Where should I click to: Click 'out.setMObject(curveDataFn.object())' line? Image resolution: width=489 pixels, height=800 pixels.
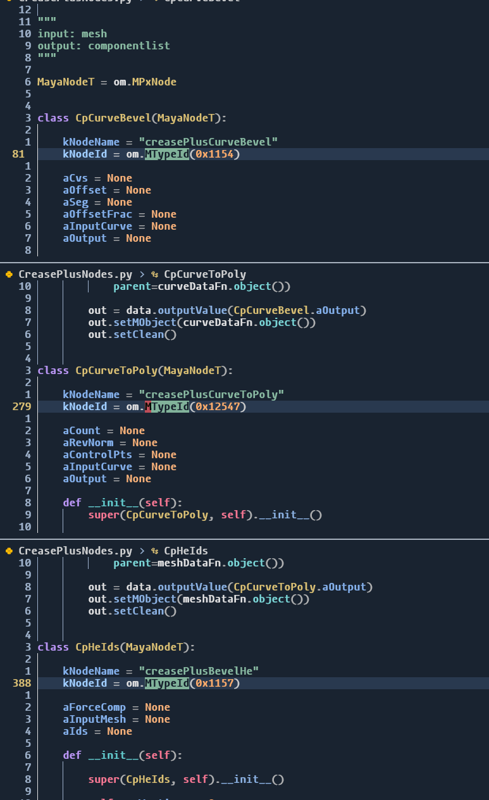point(202,322)
